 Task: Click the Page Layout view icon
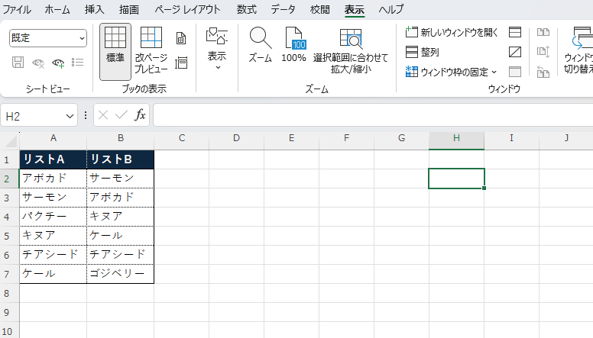point(181,38)
